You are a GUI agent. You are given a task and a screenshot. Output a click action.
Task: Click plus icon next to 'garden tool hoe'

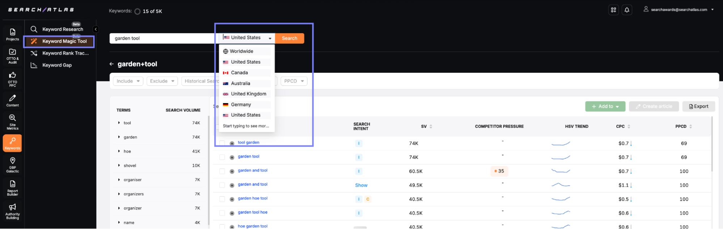coord(232,213)
